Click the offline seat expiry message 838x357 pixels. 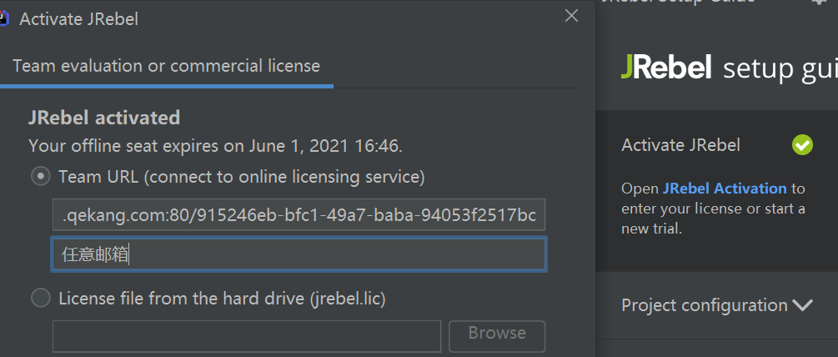click(x=215, y=146)
